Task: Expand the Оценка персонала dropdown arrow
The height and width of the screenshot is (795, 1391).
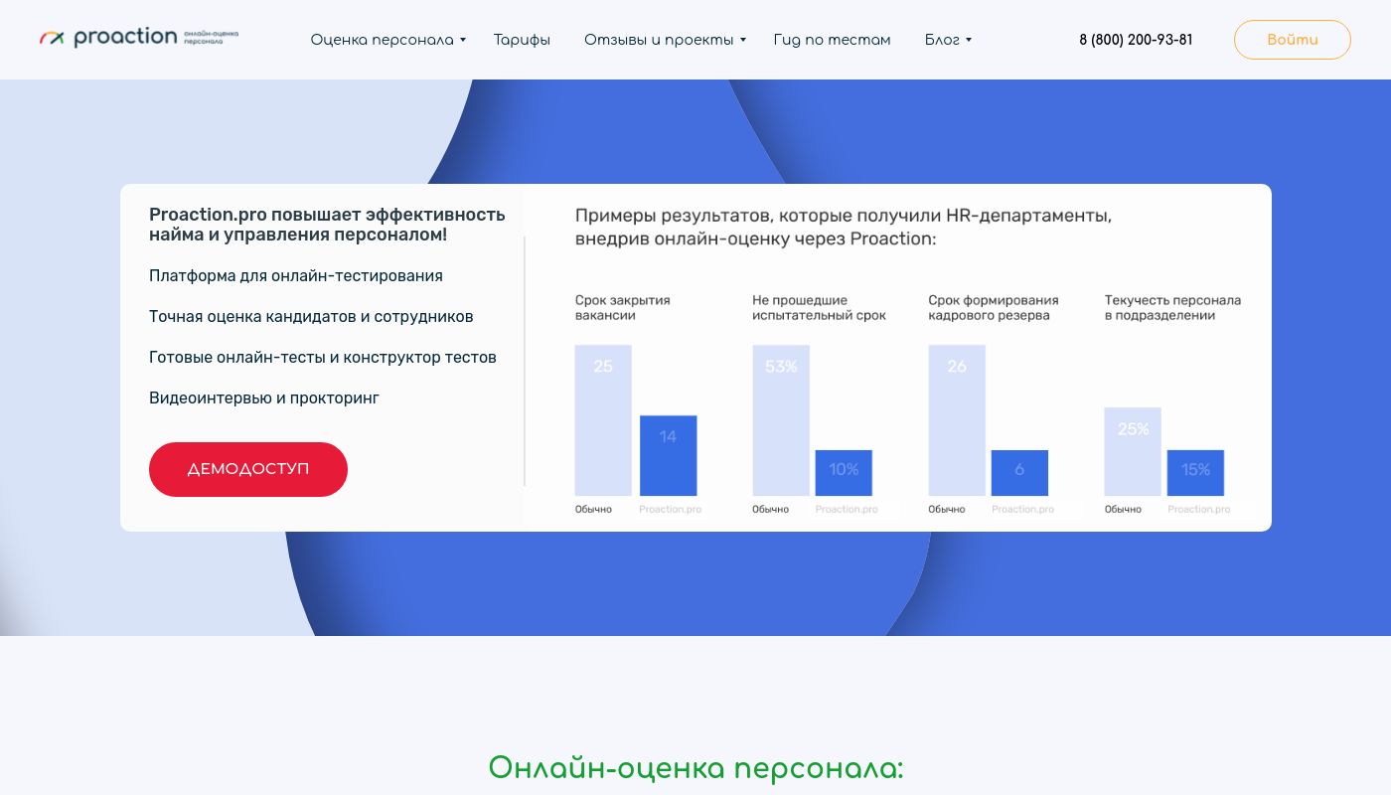Action: point(463,40)
